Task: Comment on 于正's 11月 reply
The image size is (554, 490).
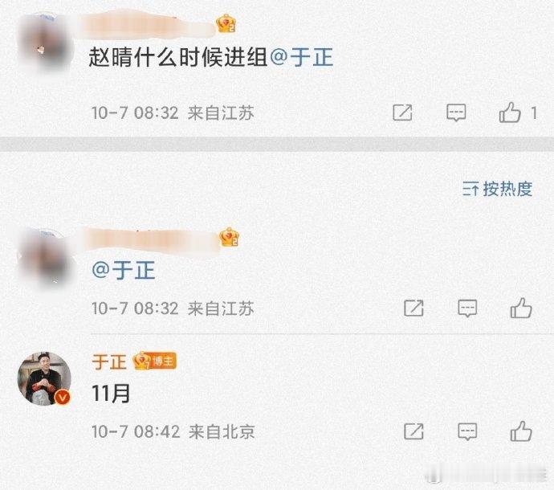Action: click(467, 431)
